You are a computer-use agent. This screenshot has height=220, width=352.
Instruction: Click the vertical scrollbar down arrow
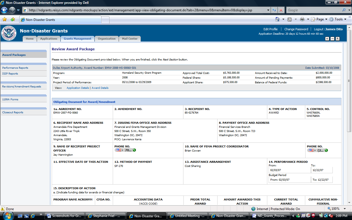(x=349, y=202)
